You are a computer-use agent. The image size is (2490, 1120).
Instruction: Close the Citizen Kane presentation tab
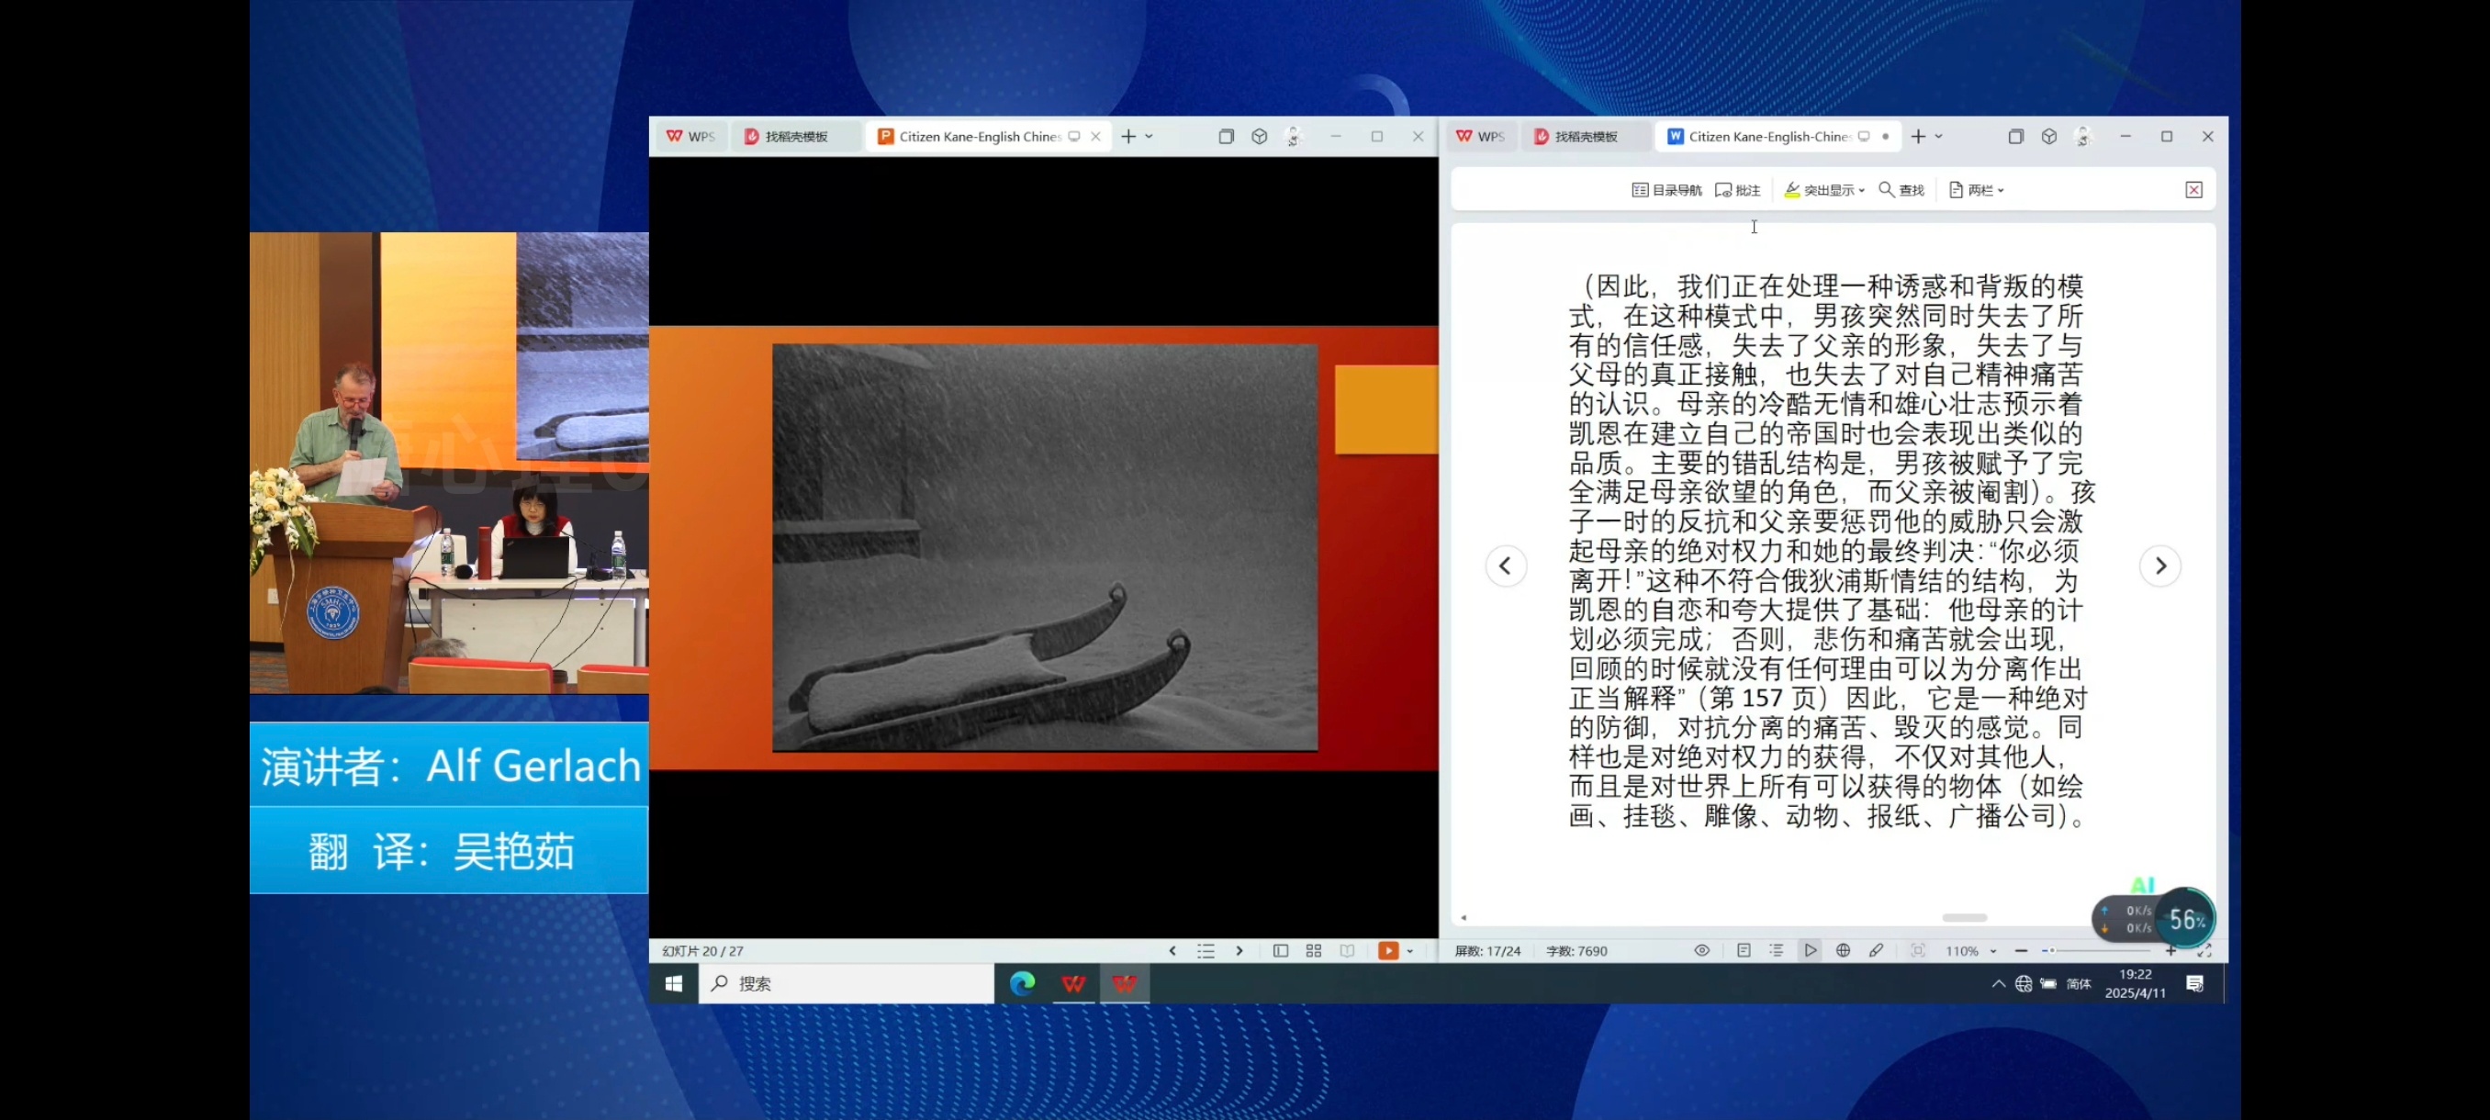pos(1095,137)
